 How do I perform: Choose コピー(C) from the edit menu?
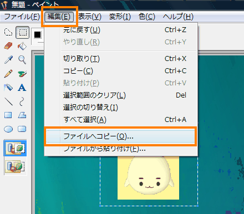pos(121,71)
